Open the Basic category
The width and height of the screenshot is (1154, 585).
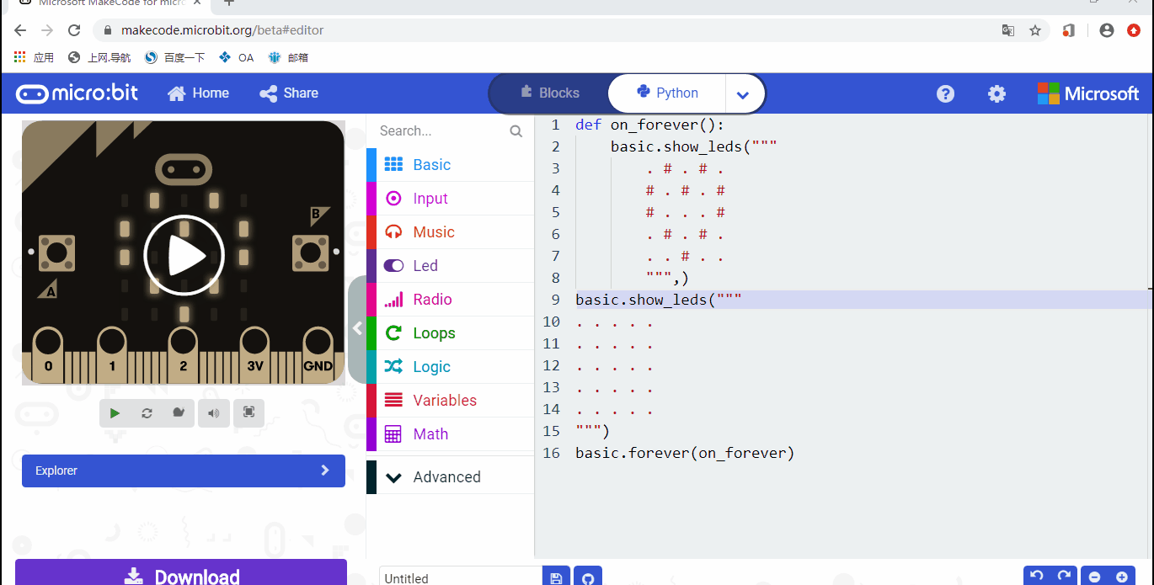pyautogui.click(x=451, y=165)
